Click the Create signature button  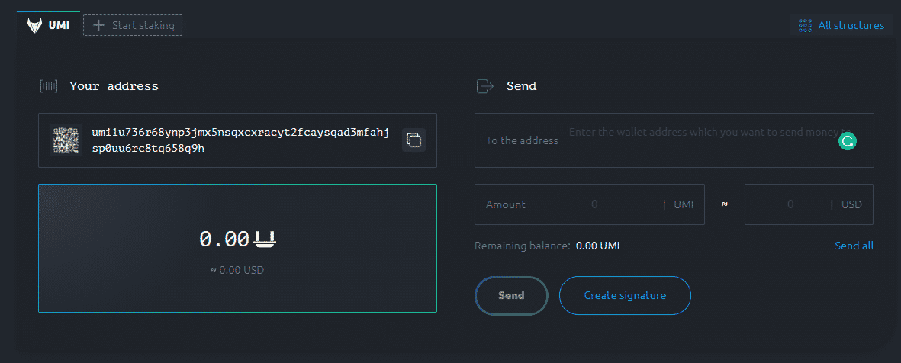[x=625, y=295]
